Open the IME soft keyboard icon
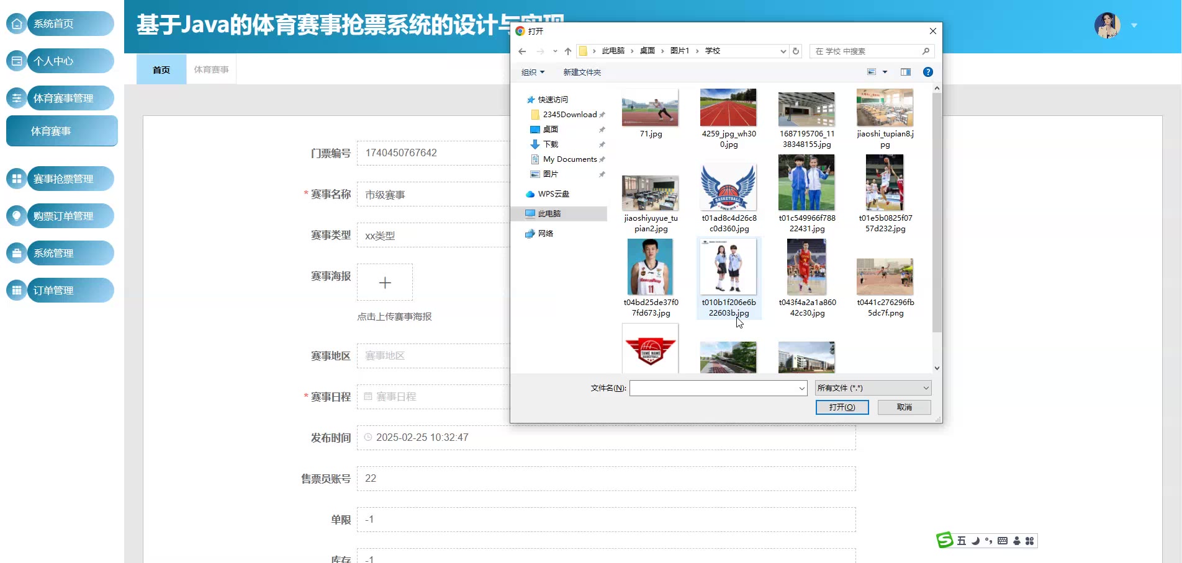Screen dimensions: 1182x563 pyautogui.click(x=1003, y=541)
